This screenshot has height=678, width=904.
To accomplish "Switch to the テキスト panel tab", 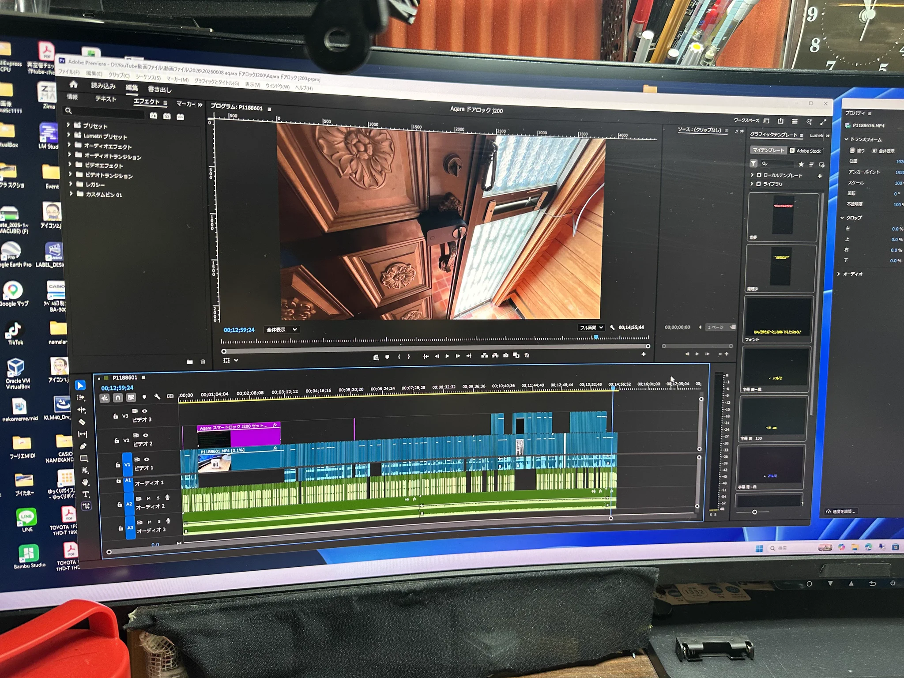I will tap(106, 99).
